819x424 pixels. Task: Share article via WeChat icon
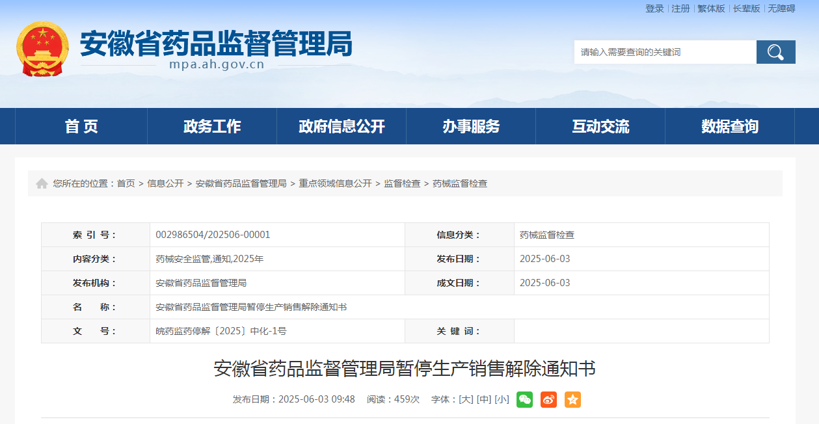(x=524, y=399)
